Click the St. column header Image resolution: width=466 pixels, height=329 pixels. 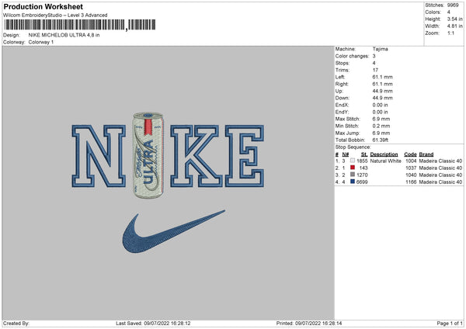364,154
